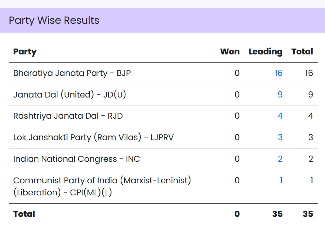This screenshot has width=325, height=233.
Task: Click RJD's blue leading number 4
Action: click(x=280, y=116)
